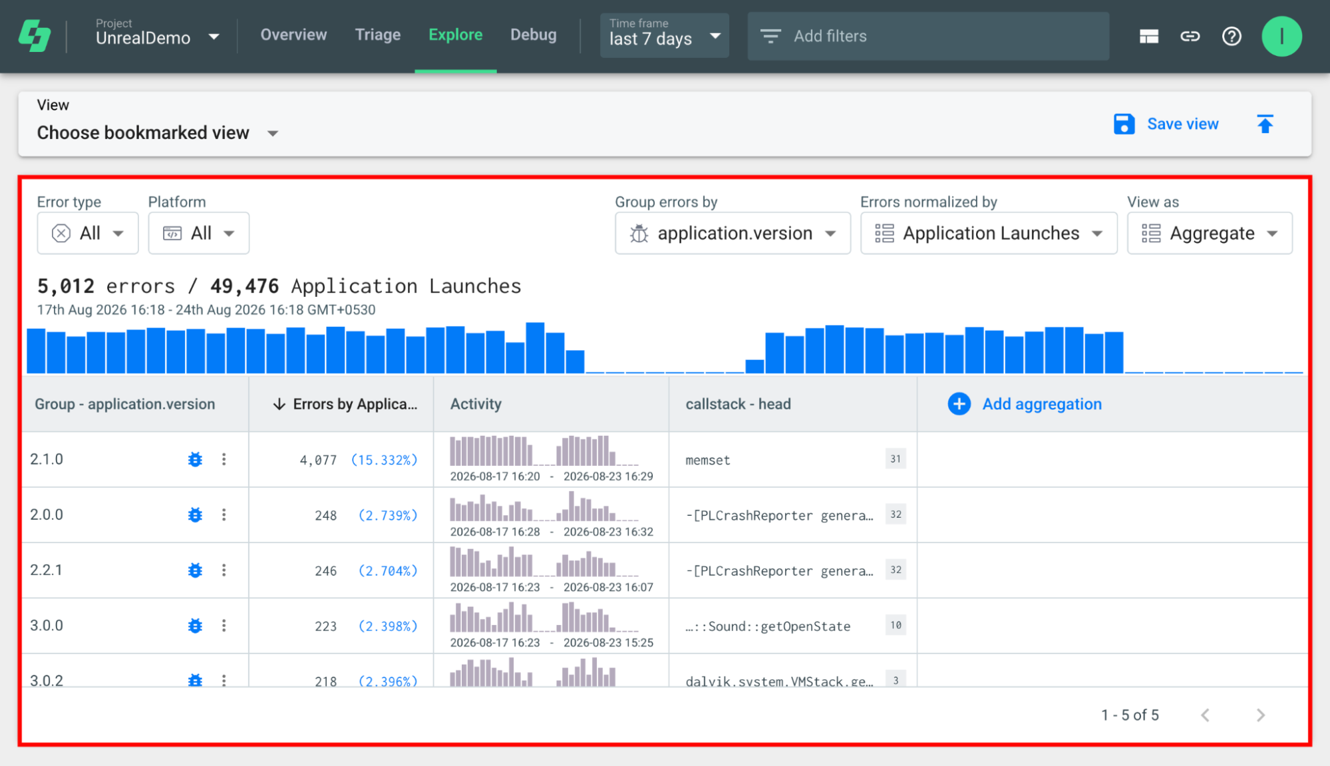Open the View as Aggregate dropdown
The height and width of the screenshot is (766, 1330).
point(1210,233)
